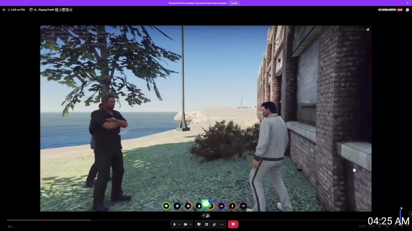Open more call options menu
The width and height of the screenshot is (412, 231).
(x=222, y=224)
